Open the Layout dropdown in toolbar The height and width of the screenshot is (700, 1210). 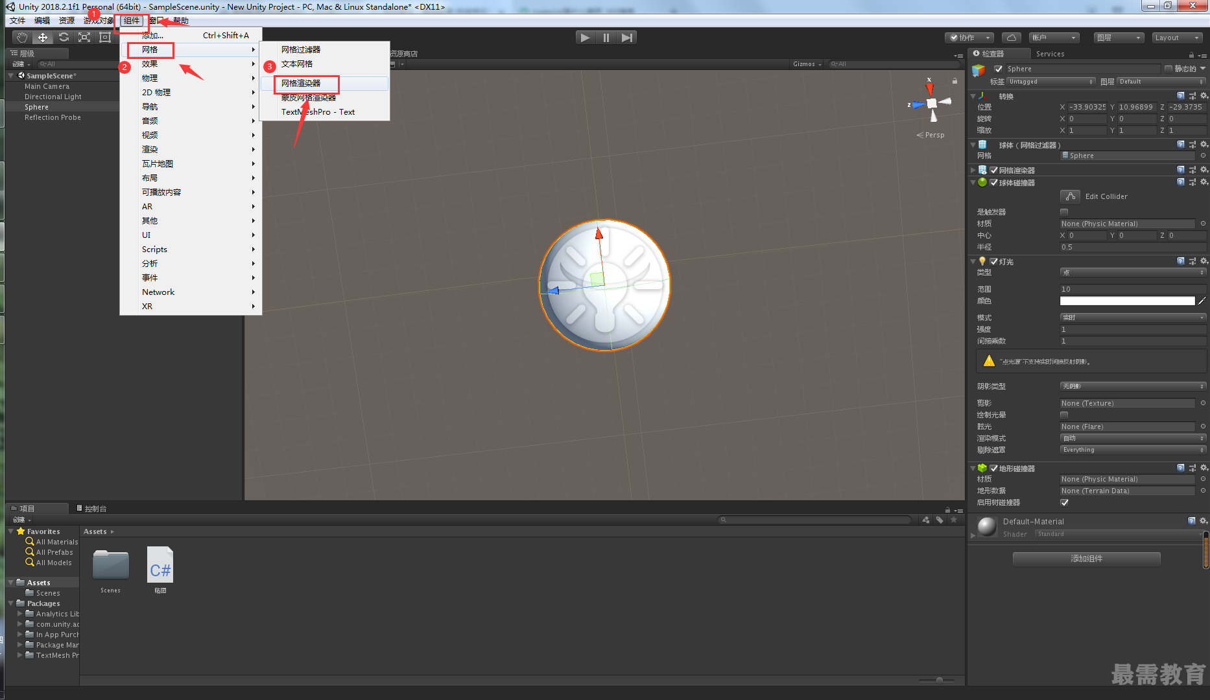(x=1177, y=38)
